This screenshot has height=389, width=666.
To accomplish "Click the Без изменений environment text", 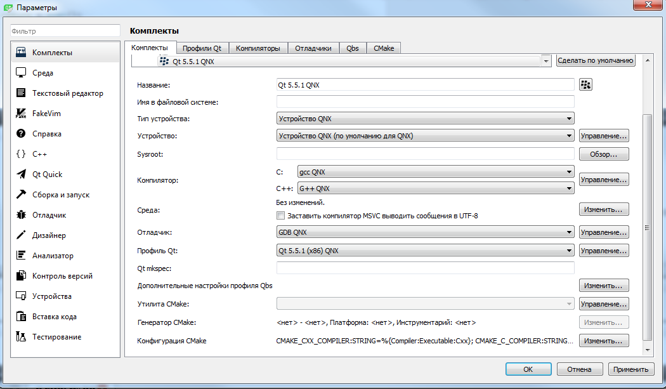I will pos(300,202).
